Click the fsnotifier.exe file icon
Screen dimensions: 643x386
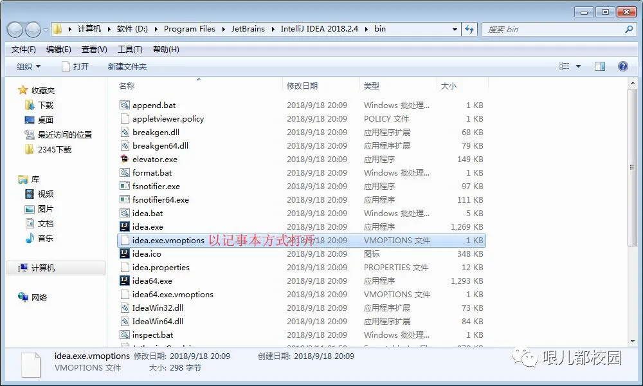125,186
